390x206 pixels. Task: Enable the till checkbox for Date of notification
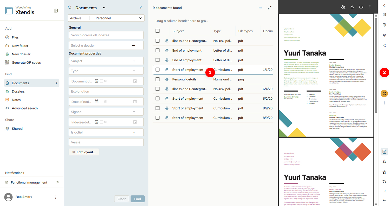(102, 101)
